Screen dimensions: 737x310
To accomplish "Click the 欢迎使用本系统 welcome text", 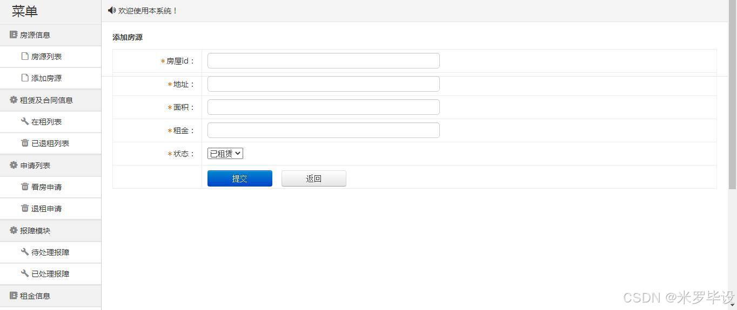I will coord(148,11).
